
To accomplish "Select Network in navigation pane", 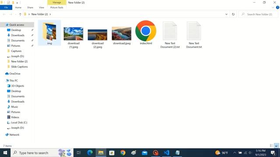I will click(14, 135).
